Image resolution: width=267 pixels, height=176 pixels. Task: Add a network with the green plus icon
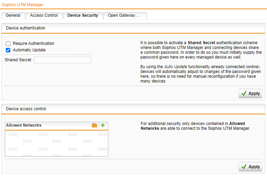(103, 125)
